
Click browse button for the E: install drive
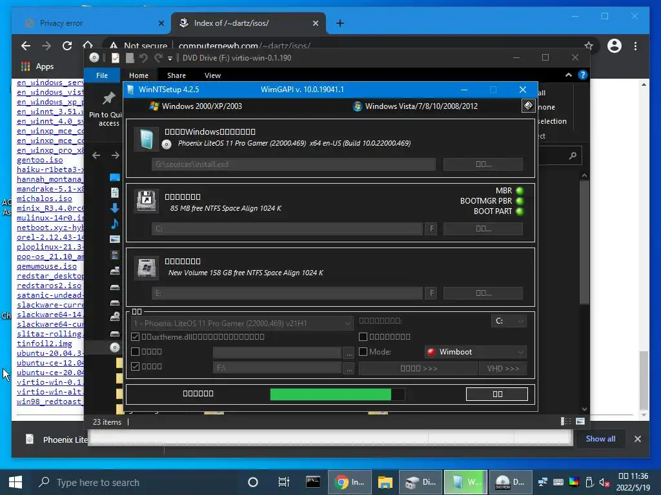[x=483, y=293]
